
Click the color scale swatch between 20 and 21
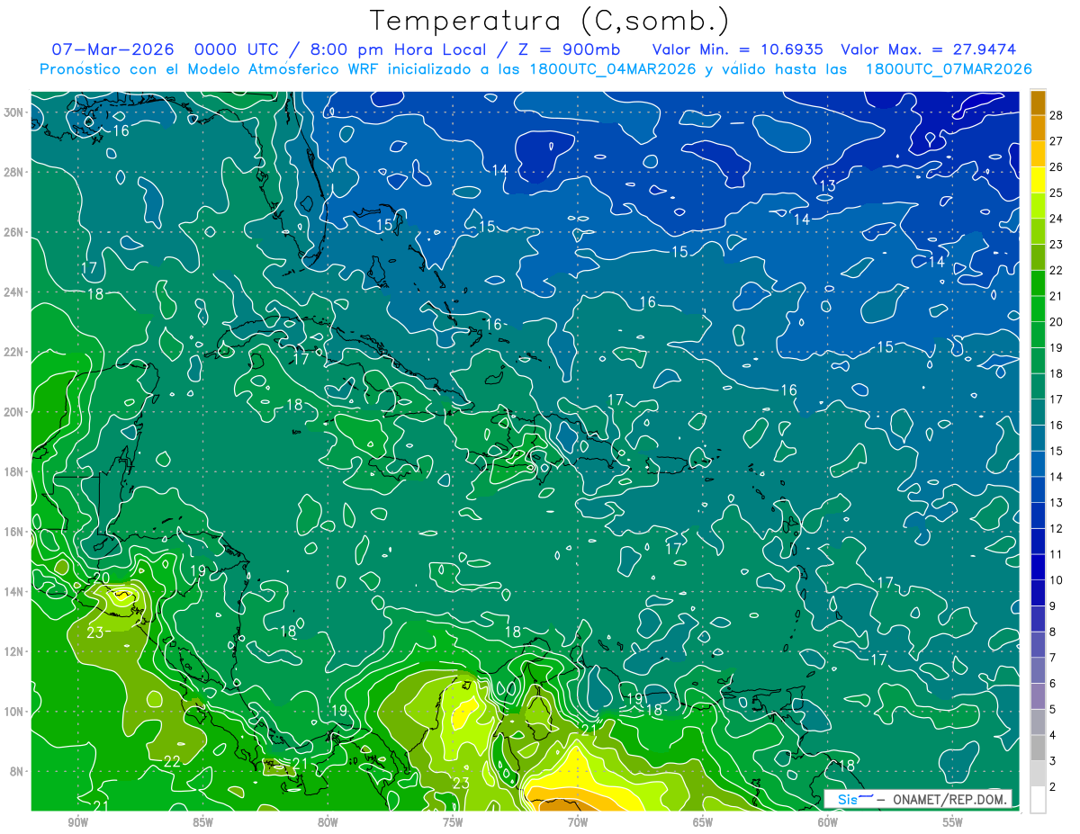(x=1038, y=309)
